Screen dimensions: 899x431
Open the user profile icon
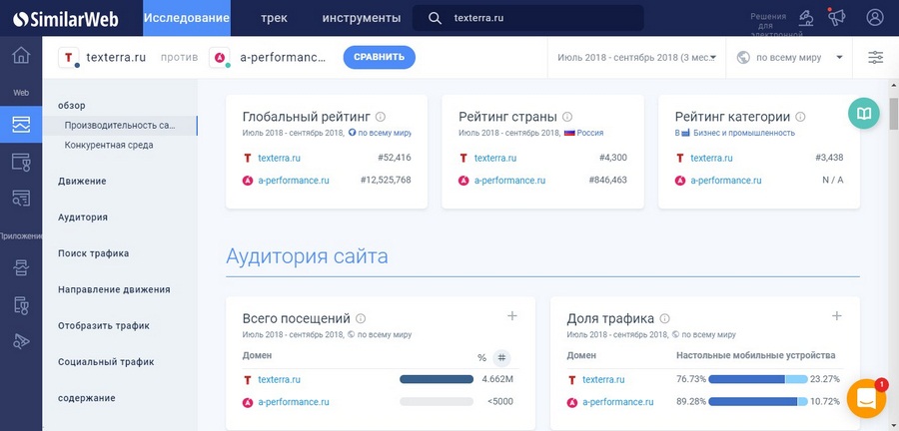coord(875,18)
